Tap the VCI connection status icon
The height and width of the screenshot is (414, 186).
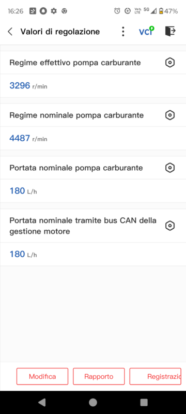pos(147,31)
